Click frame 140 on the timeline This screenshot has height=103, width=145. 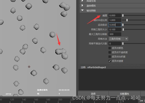coord(24,100)
